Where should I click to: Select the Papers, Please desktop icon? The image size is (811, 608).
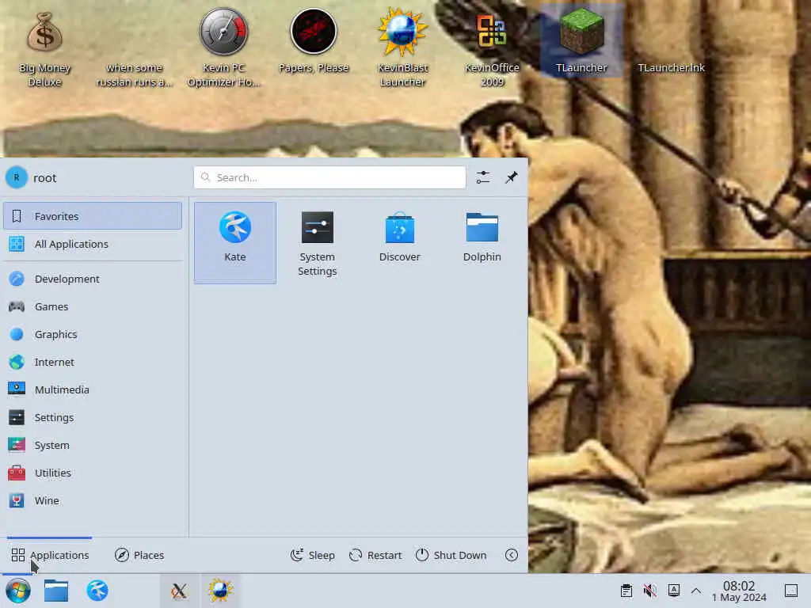314,41
